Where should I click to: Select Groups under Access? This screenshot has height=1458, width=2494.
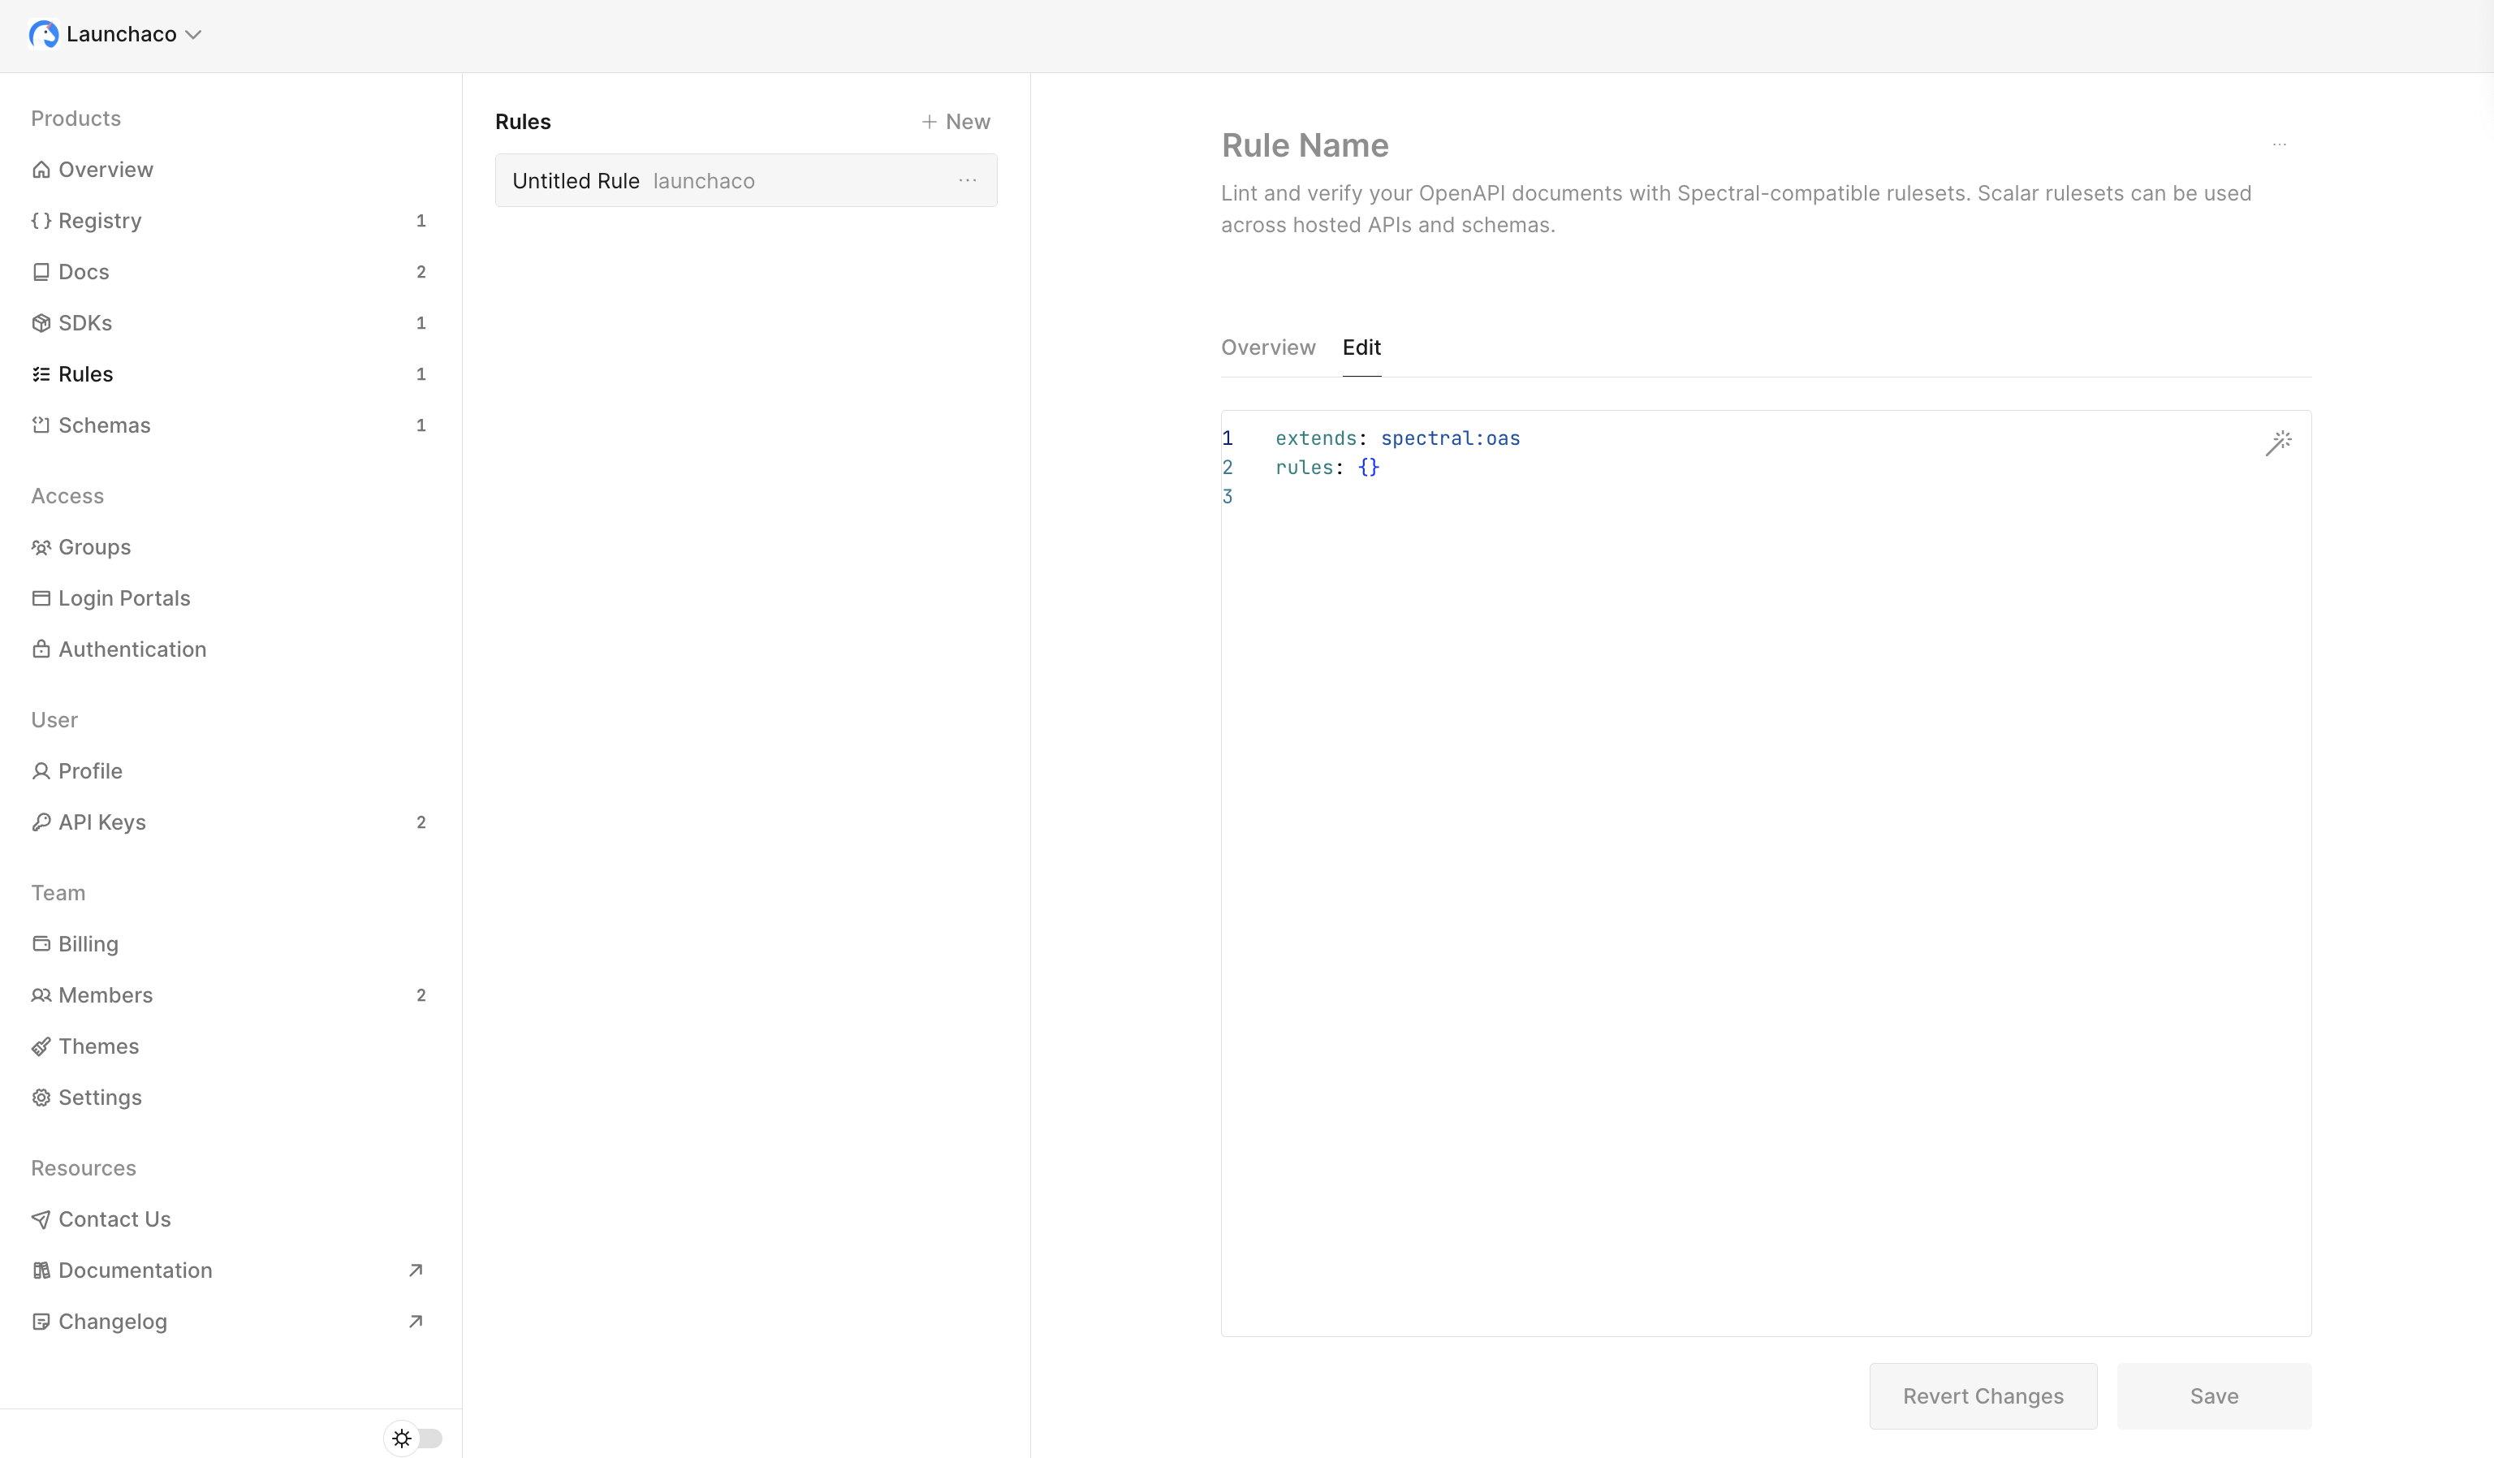(x=95, y=546)
